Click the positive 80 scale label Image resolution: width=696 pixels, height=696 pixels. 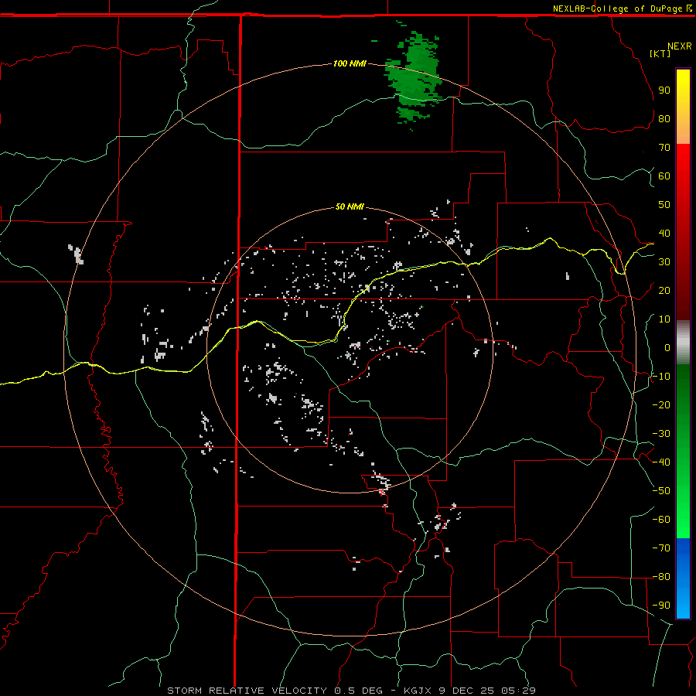(664, 118)
